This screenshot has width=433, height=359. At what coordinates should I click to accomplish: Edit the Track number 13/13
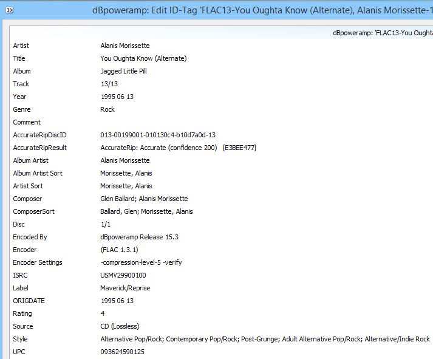coord(108,84)
